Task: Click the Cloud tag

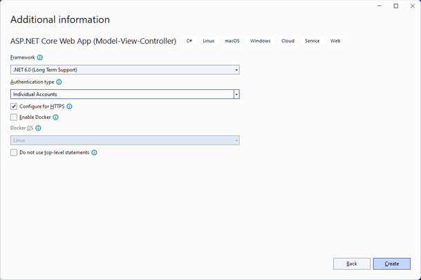Action: pyautogui.click(x=288, y=41)
